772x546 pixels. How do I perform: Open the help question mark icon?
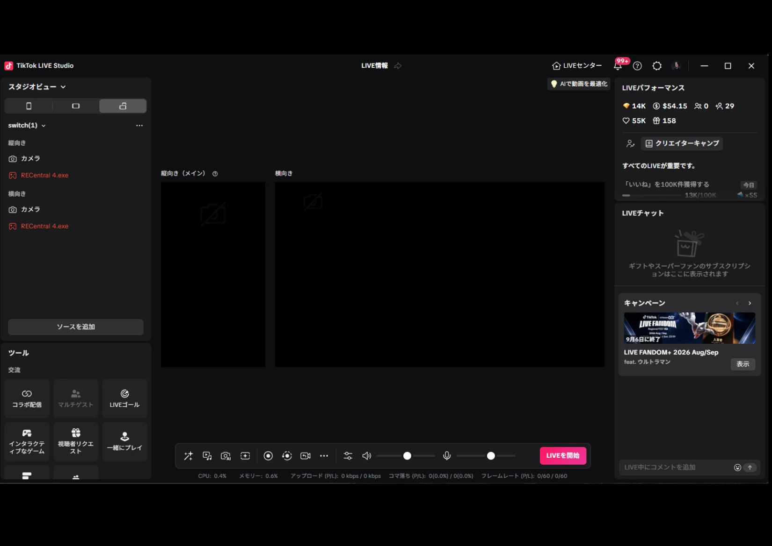coord(637,66)
